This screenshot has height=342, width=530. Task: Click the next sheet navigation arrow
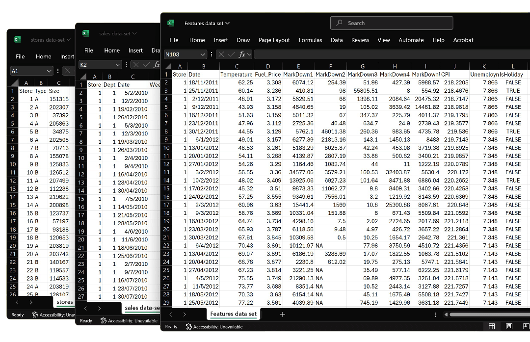185,314
